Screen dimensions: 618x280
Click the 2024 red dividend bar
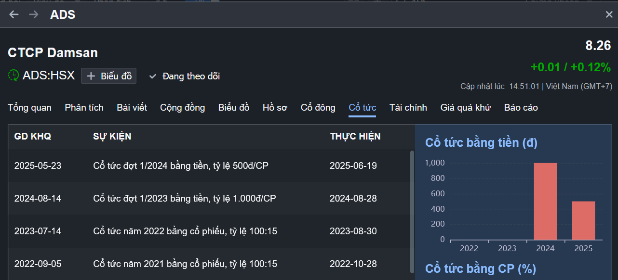545,201
